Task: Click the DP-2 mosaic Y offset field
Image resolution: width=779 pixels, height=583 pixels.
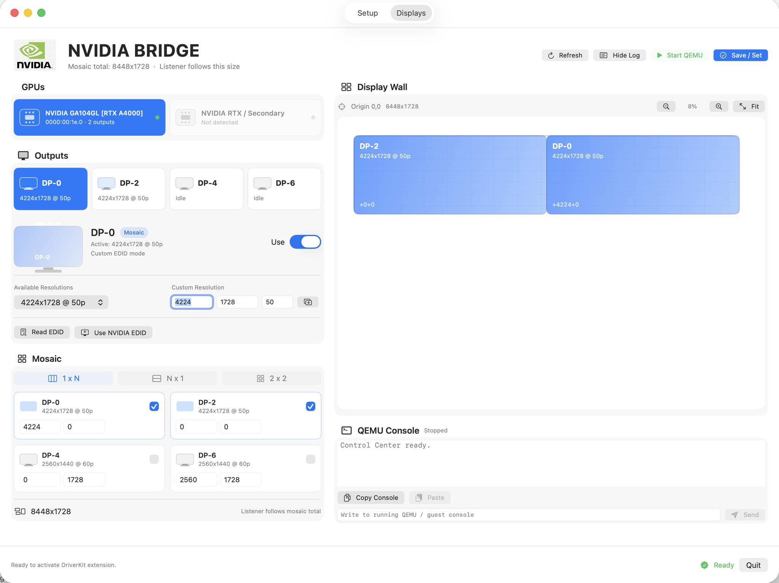Action: coord(241,427)
